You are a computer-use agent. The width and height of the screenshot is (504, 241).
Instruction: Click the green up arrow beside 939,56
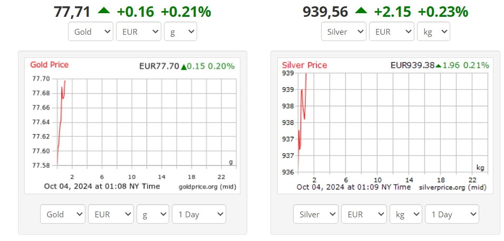coord(361,11)
